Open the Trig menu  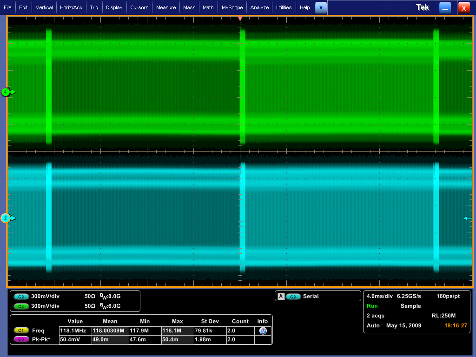[94, 7]
